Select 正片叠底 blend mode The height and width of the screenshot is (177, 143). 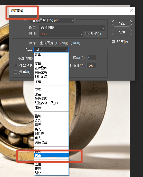click(51, 68)
